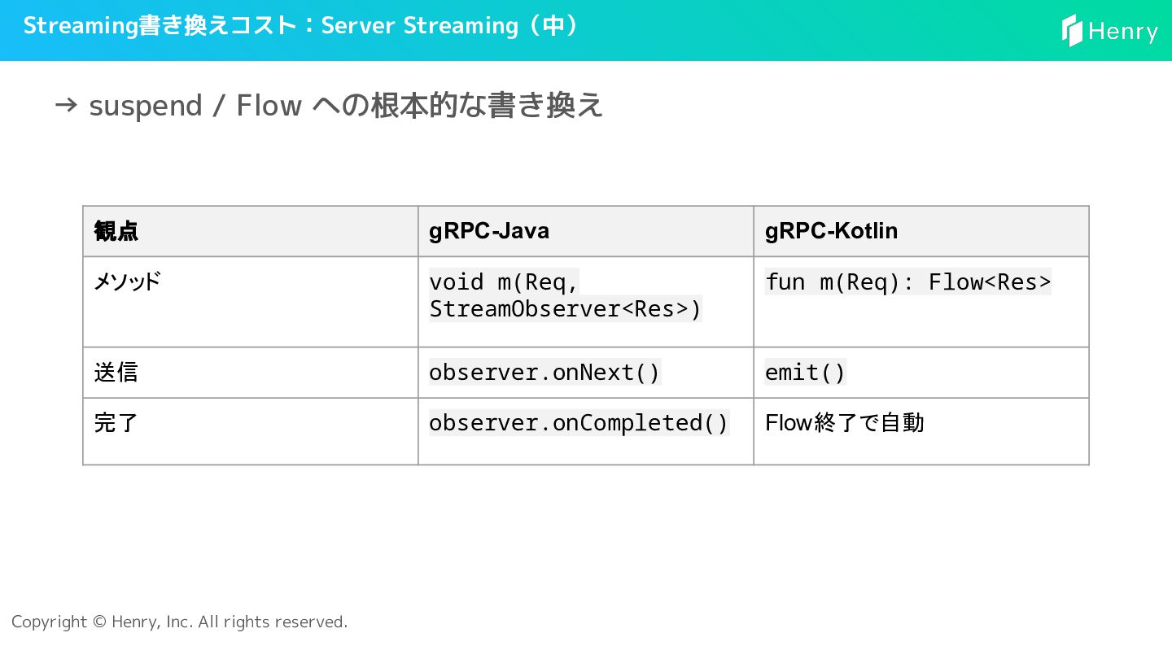Click the fun m(Req): Flow<Res> code
Viewport: 1172px width, 659px height.
coord(907,282)
